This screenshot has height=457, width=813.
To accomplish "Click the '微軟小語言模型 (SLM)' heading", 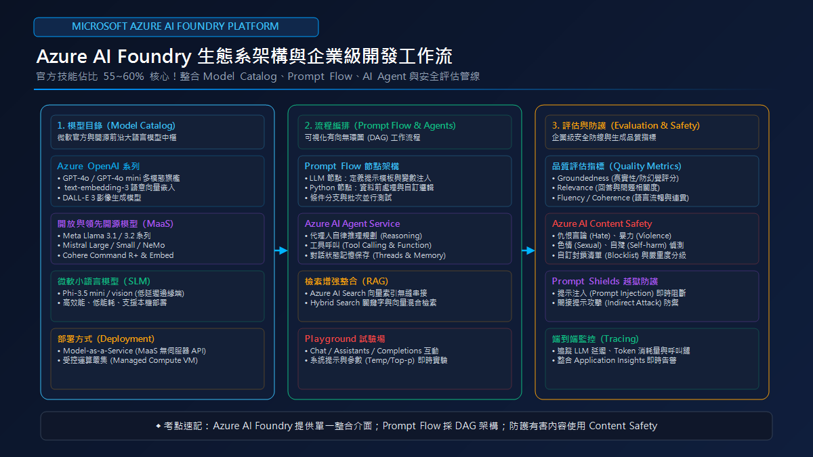I will click(x=104, y=281).
